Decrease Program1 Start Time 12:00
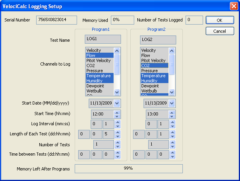Image resolution: width=240 pixels, height=181 pixels. pos(117,116)
